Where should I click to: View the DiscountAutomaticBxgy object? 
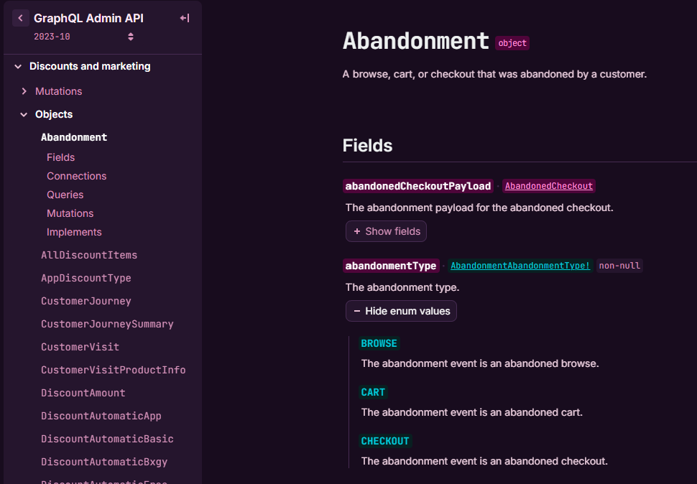tap(104, 462)
